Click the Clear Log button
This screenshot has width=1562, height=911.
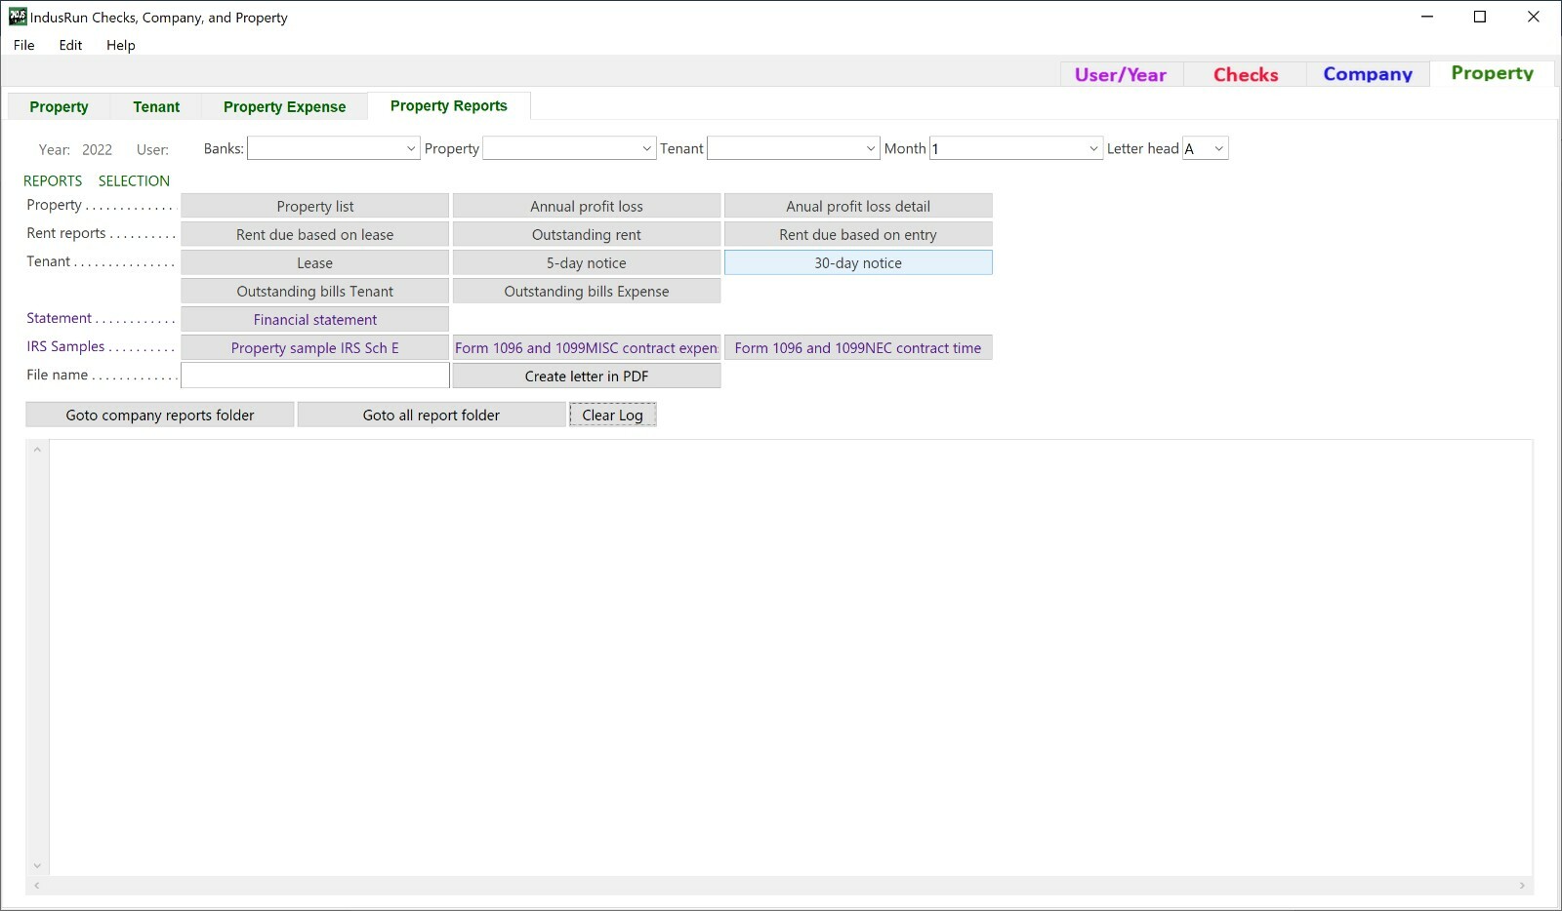(613, 415)
